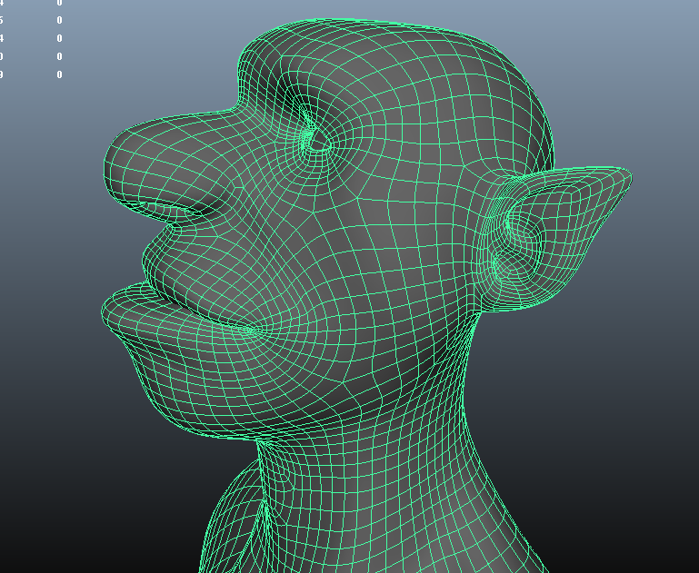Click the topmost heads-up display zero value
Screen dimensions: 699x573
pos(60,3)
